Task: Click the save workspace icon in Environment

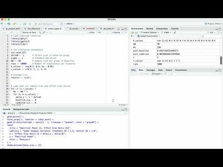Action: [x=137, y=32]
